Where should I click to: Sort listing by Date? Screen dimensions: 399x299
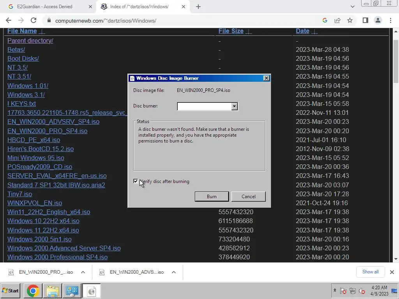(x=302, y=31)
